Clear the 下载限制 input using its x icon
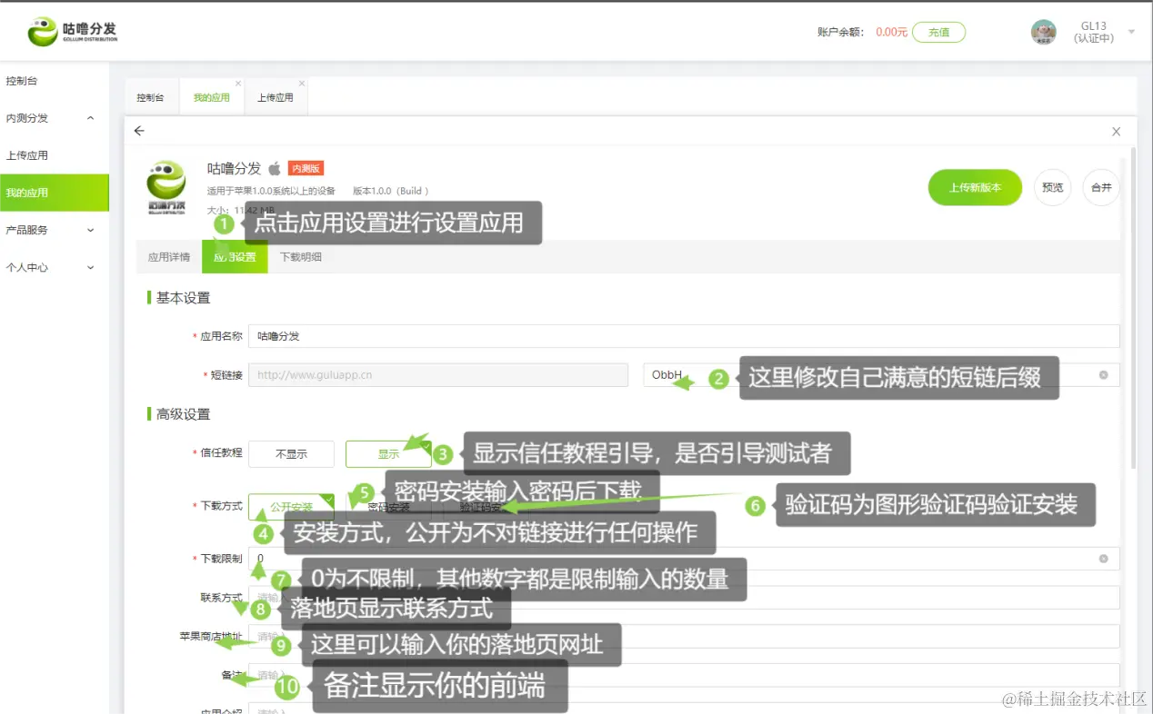Image resolution: width=1153 pixels, height=714 pixels. pyautogui.click(x=1106, y=559)
